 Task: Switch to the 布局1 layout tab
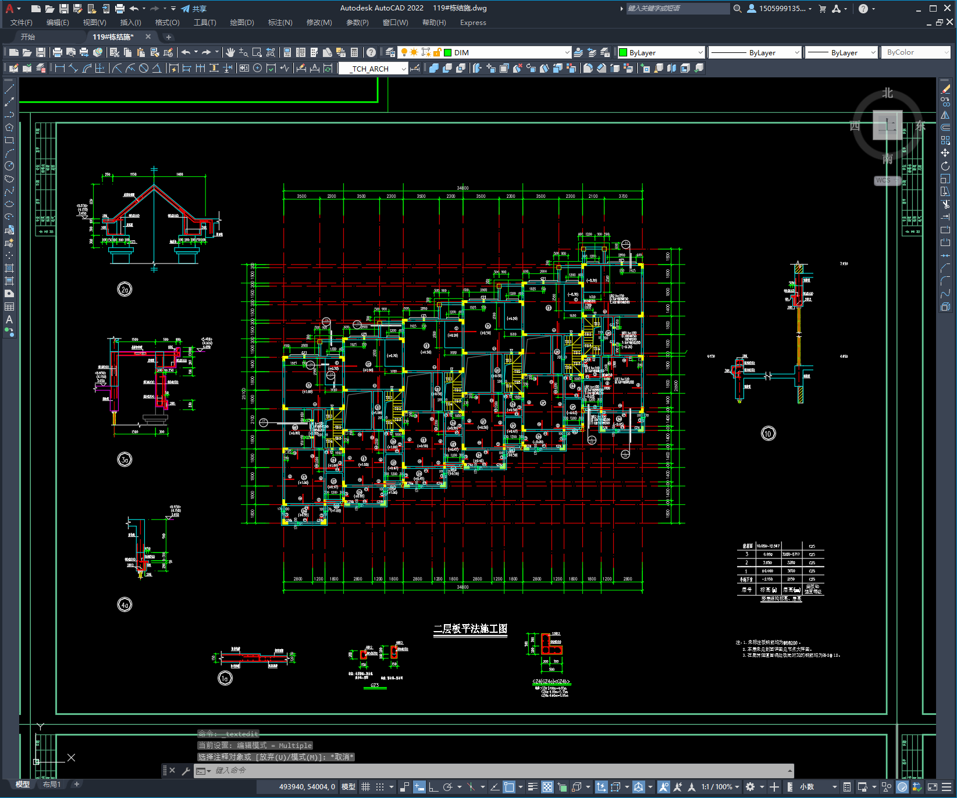(52, 785)
